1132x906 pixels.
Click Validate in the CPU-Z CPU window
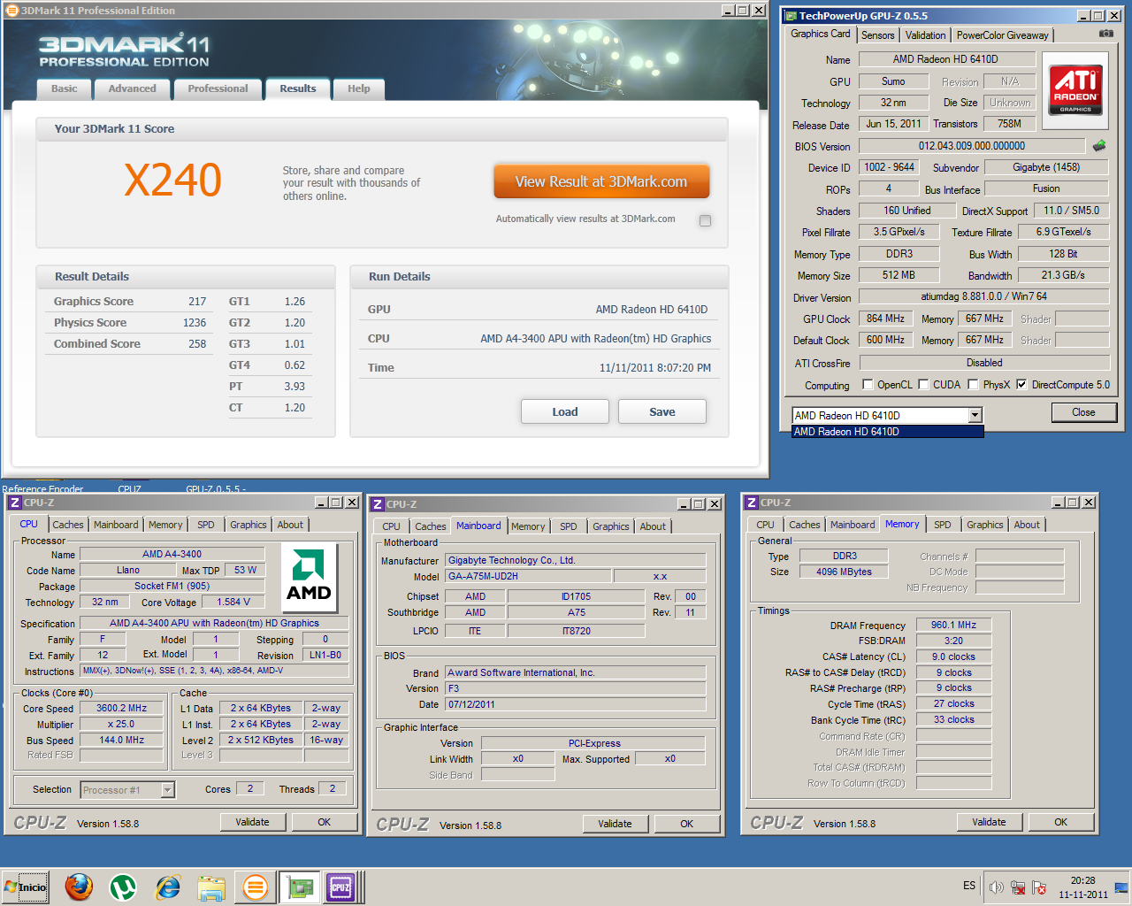(252, 822)
